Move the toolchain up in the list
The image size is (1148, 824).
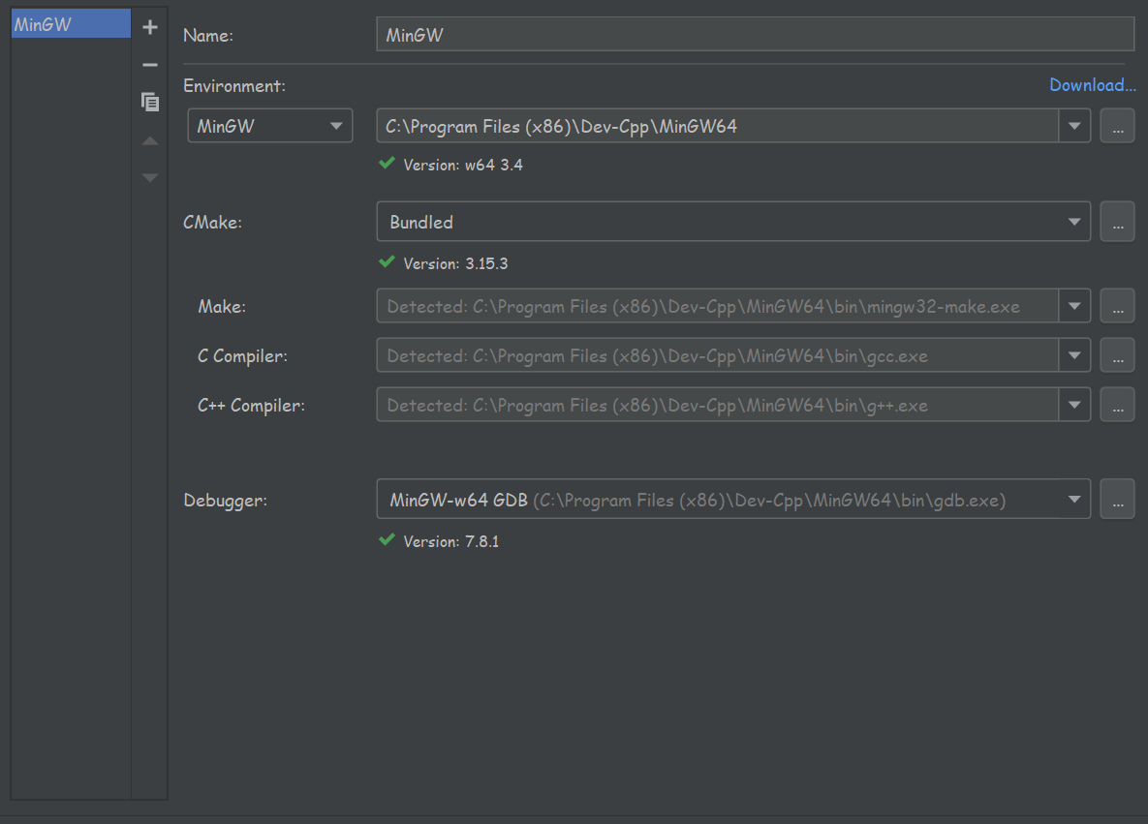pyautogui.click(x=150, y=140)
